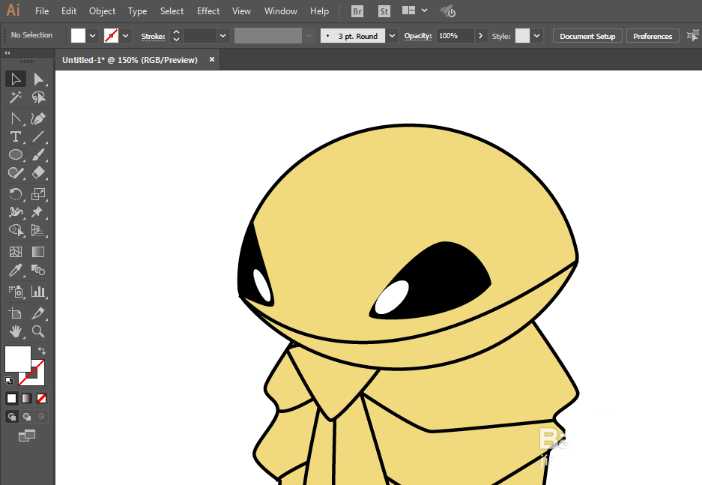This screenshot has width=702, height=485.
Task: Activate the Eyedropper tool
Action: 15,271
